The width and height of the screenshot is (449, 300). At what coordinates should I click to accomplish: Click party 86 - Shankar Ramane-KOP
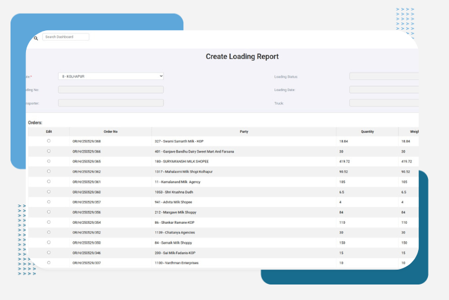pos(175,223)
